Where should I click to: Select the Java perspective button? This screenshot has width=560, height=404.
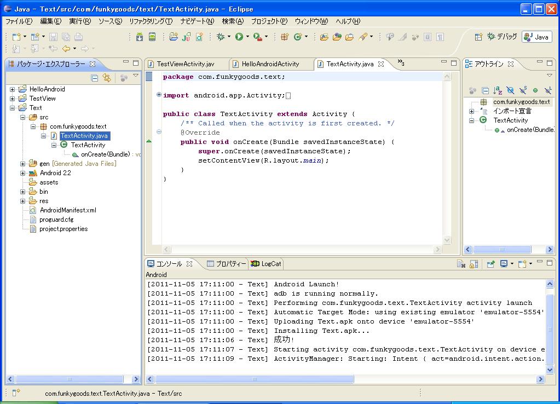pyautogui.click(x=537, y=37)
